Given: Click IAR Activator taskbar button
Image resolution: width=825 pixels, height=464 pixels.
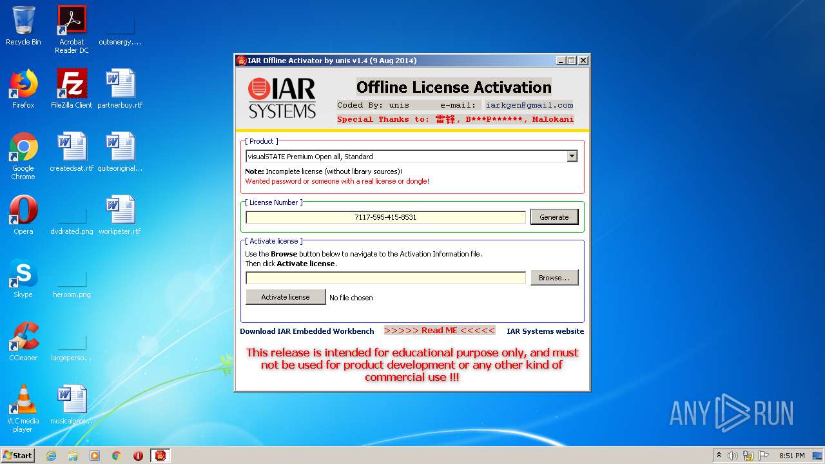Looking at the screenshot, I should pos(160,456).
